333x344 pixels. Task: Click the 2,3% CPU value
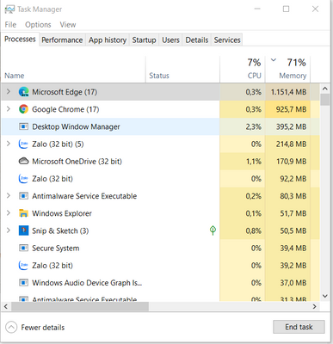[x=254, y=127]
